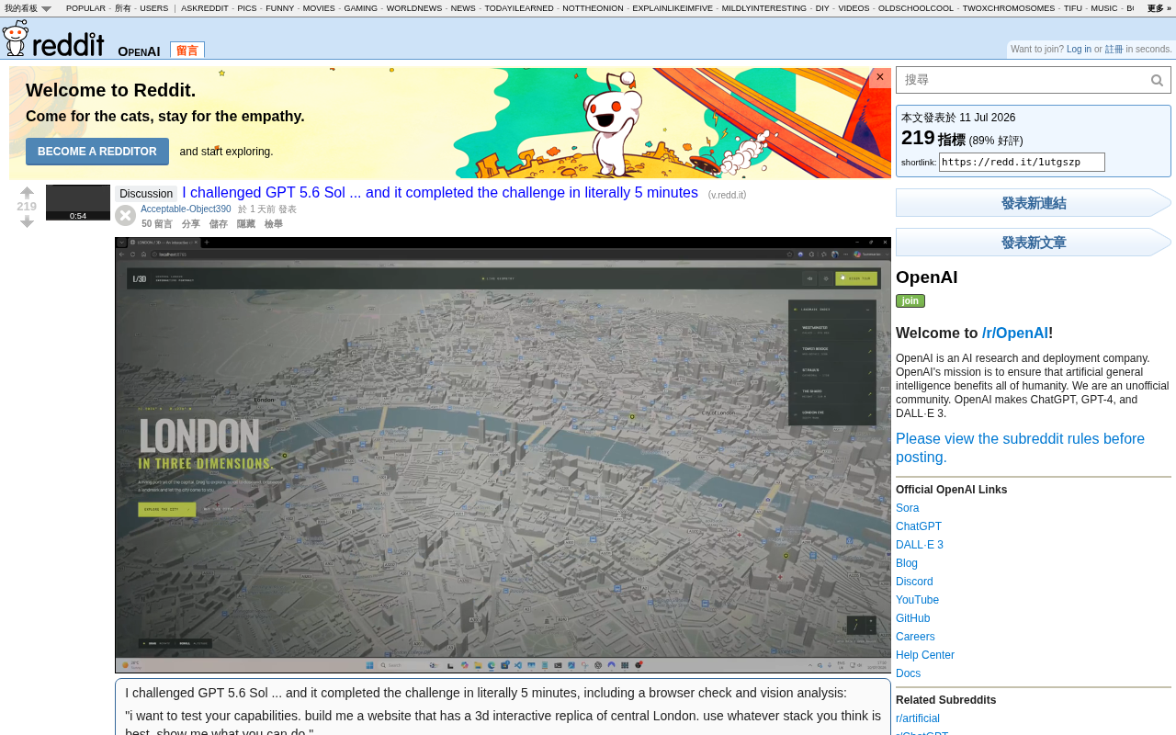The width and height of the screenshot is (1176, 735).
Task: Switch to the 留言 tab
Action: tap(187, 51)
